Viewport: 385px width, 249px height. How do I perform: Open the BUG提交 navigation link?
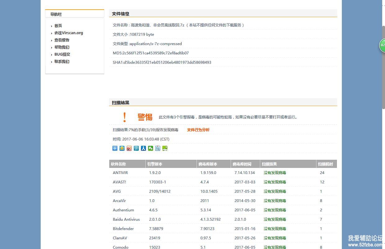click(x=62, y=54)
